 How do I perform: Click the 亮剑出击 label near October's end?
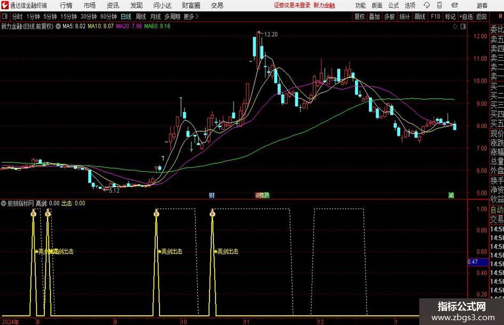(x=228, y=251)
